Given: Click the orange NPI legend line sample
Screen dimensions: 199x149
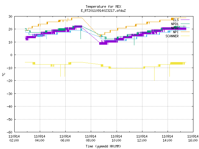Looking at the screenshot, I should (x=185, y=32).
